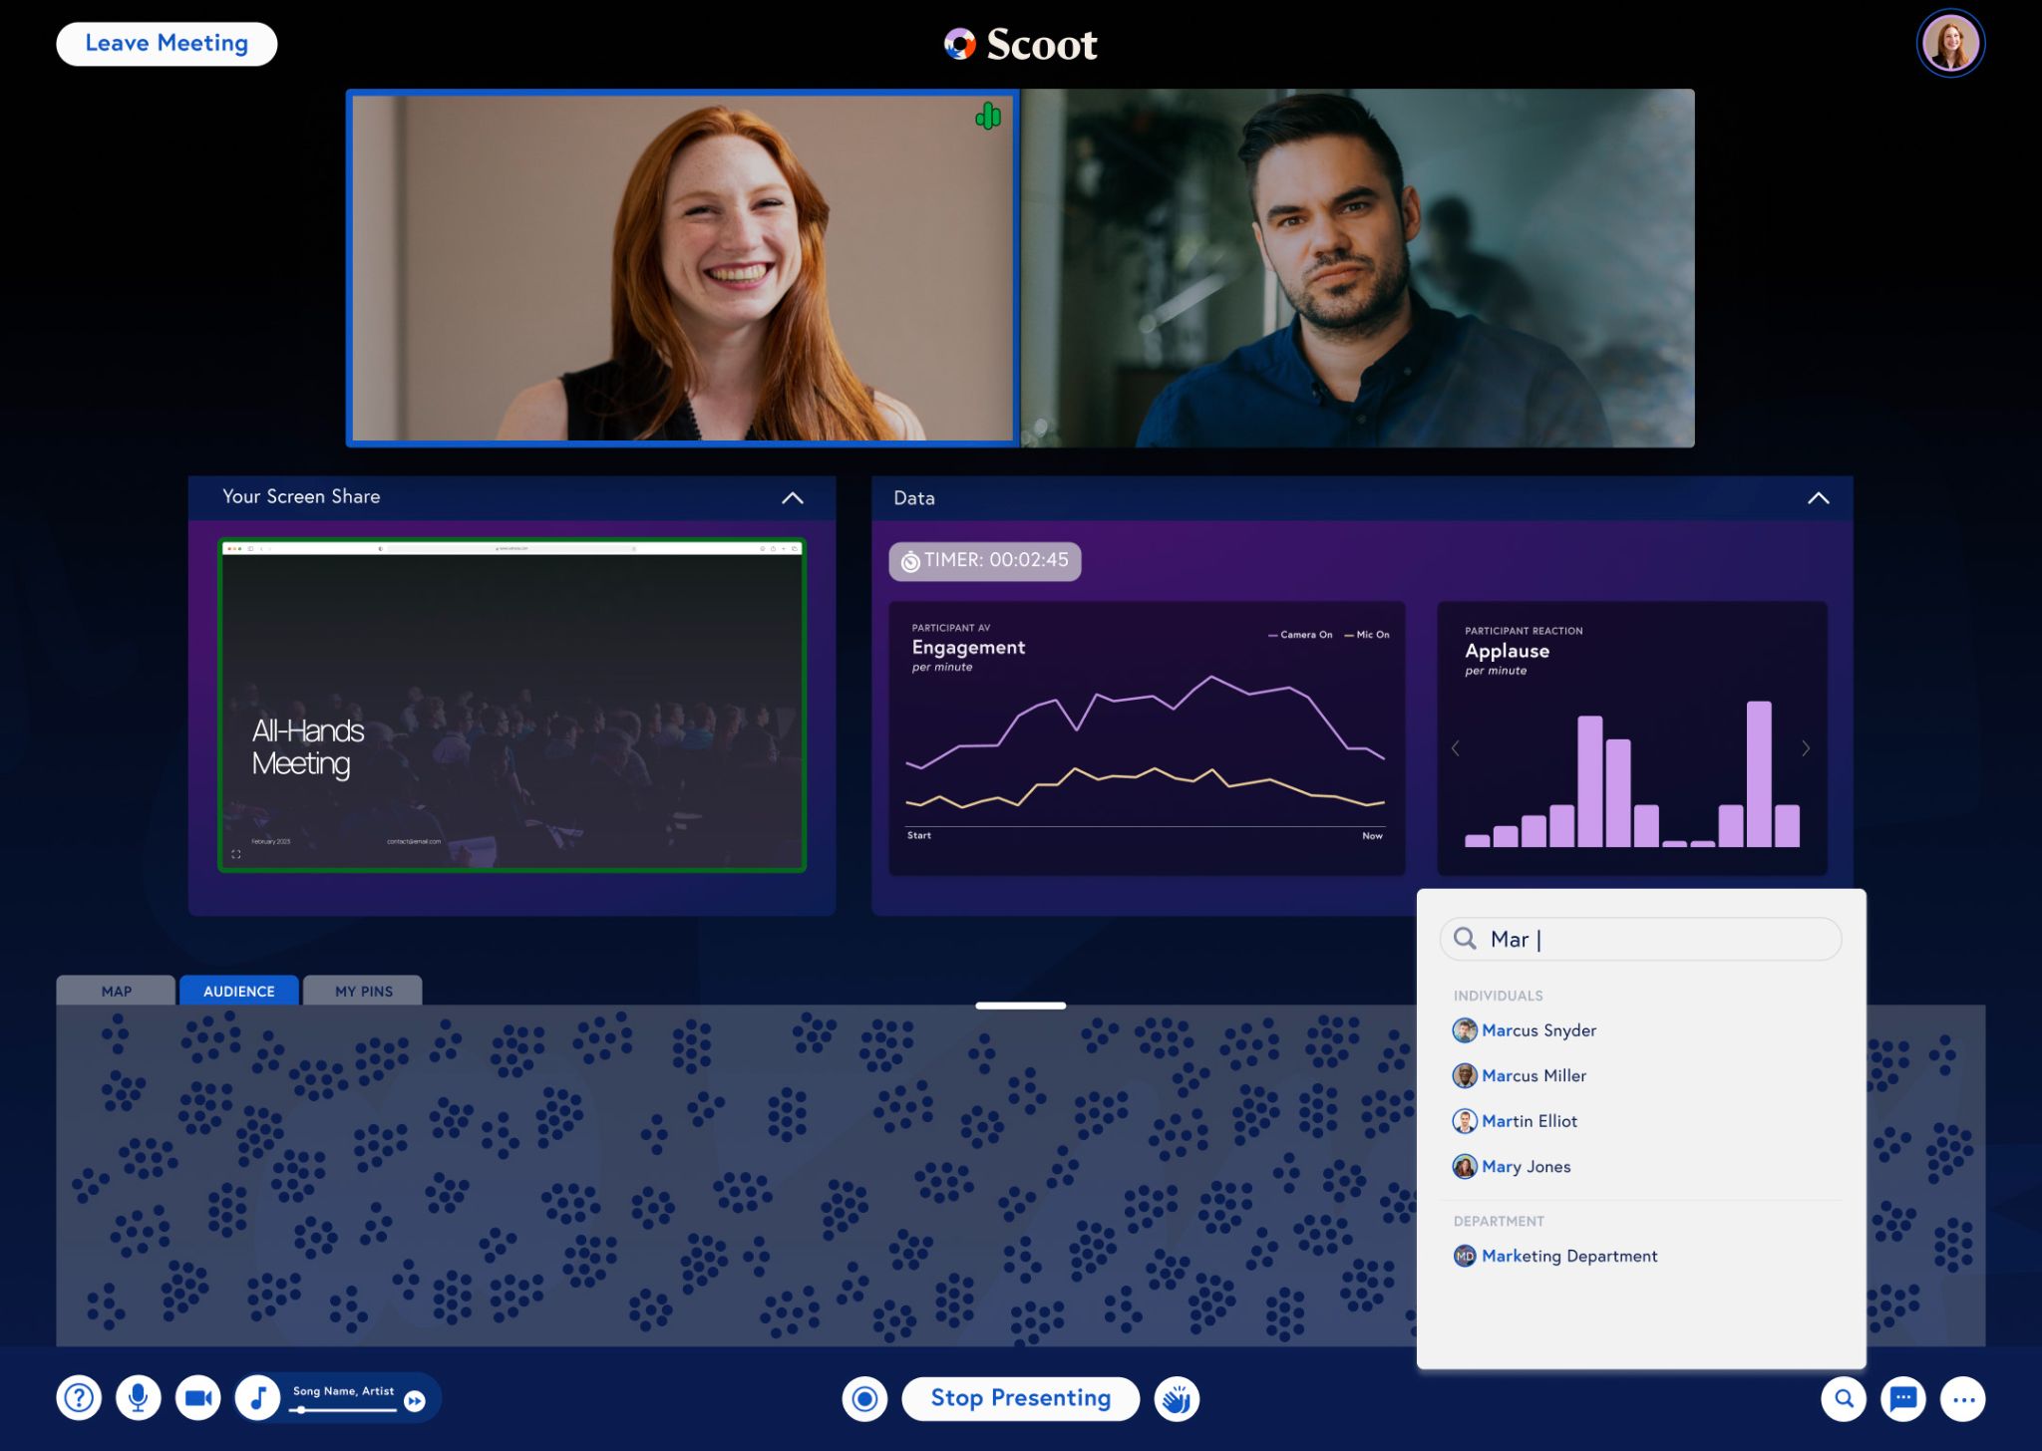Skip to next song
Viewport: 2042px width, 1451px height.
click(415, 1401)
